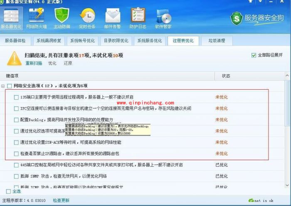Check the 135端口 item checkbox
This screenshot has height=206, width=291.
(x=16, y=97)
